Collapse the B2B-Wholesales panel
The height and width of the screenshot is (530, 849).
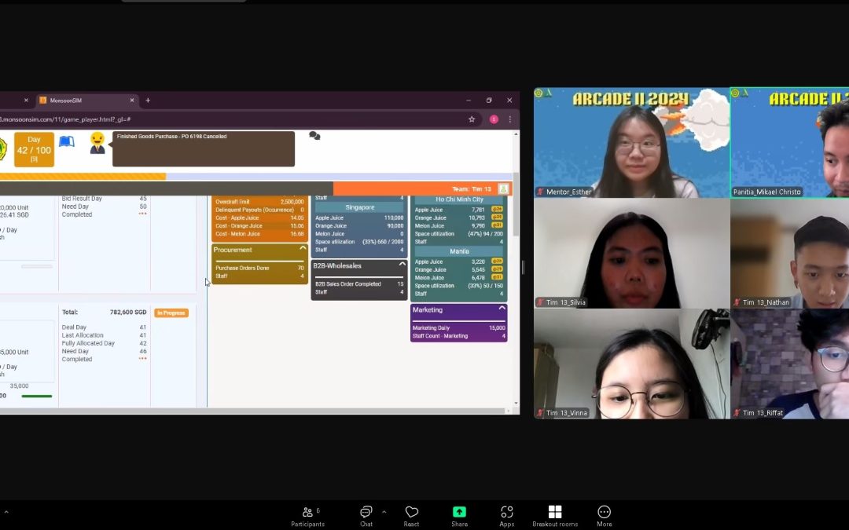point(402,265)
